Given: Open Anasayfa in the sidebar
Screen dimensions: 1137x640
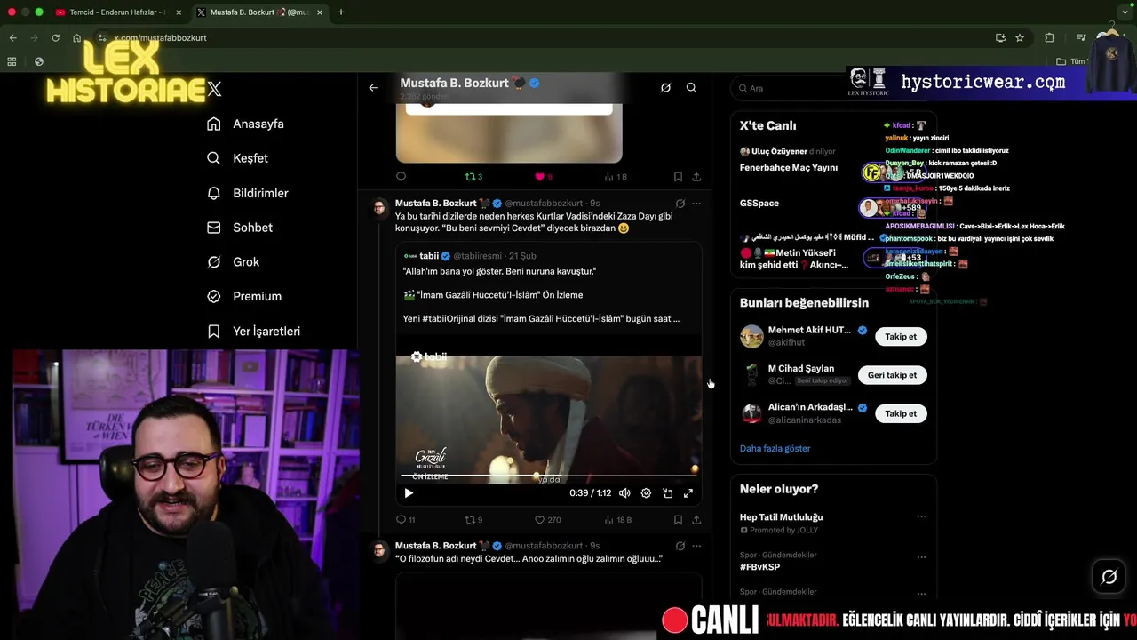Looking at the screenshot, I should [245, 124].
